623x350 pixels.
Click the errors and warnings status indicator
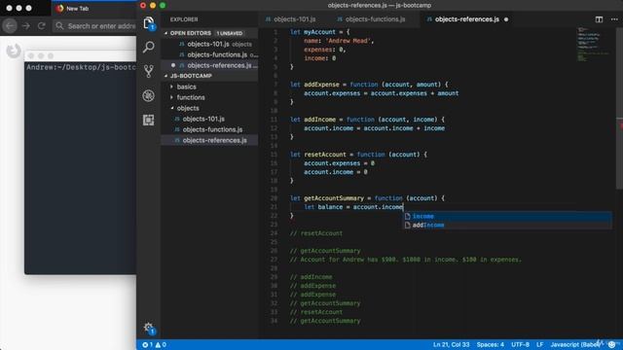coord(154,345)
